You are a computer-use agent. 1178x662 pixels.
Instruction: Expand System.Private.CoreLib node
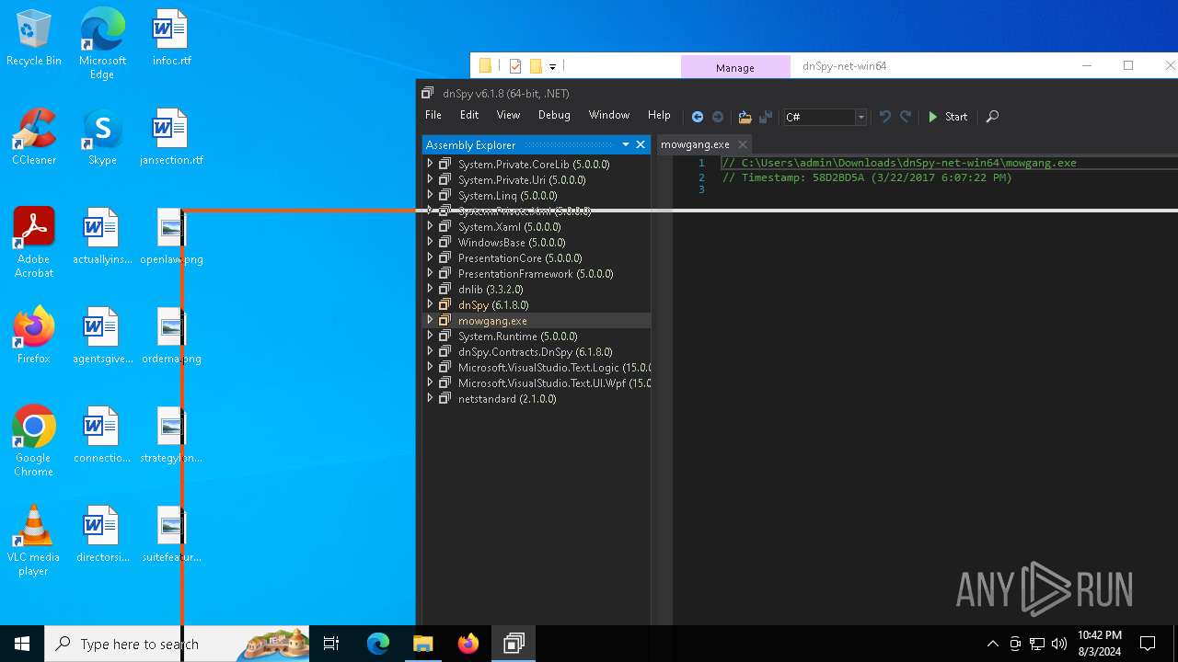pos(430,164)
